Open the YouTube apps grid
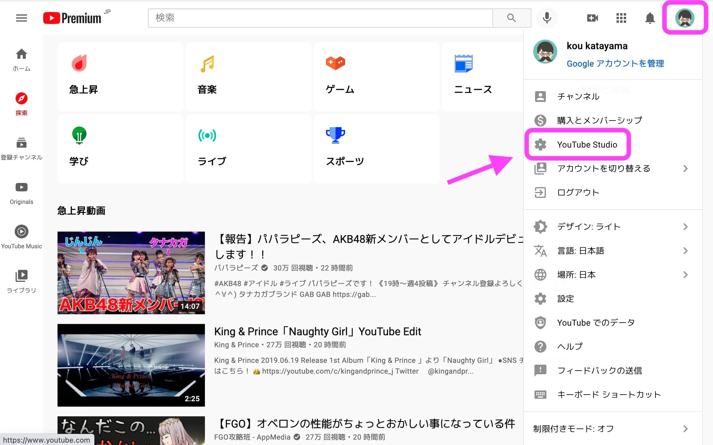The image size is (713, 445). tap(621, 18)
